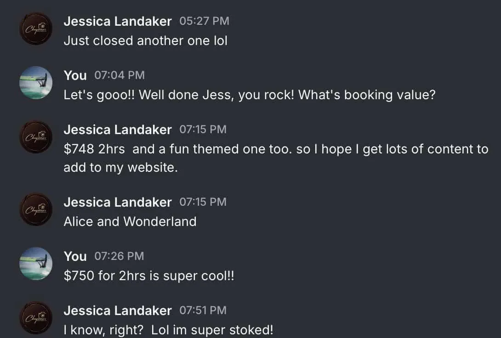Open Jessica's avatar beside the $748 message

(x=36, y=137)
